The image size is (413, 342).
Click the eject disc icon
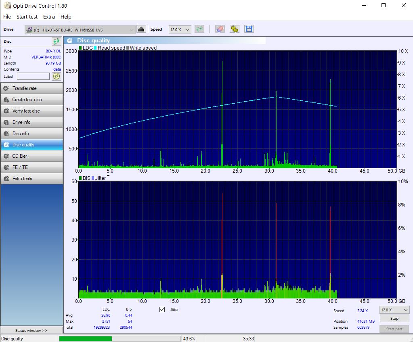(x=141, y=29)
